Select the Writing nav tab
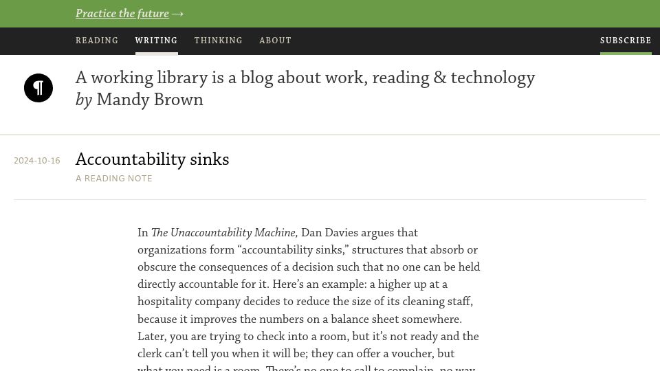The image size is (660, 371). [156, 41]
